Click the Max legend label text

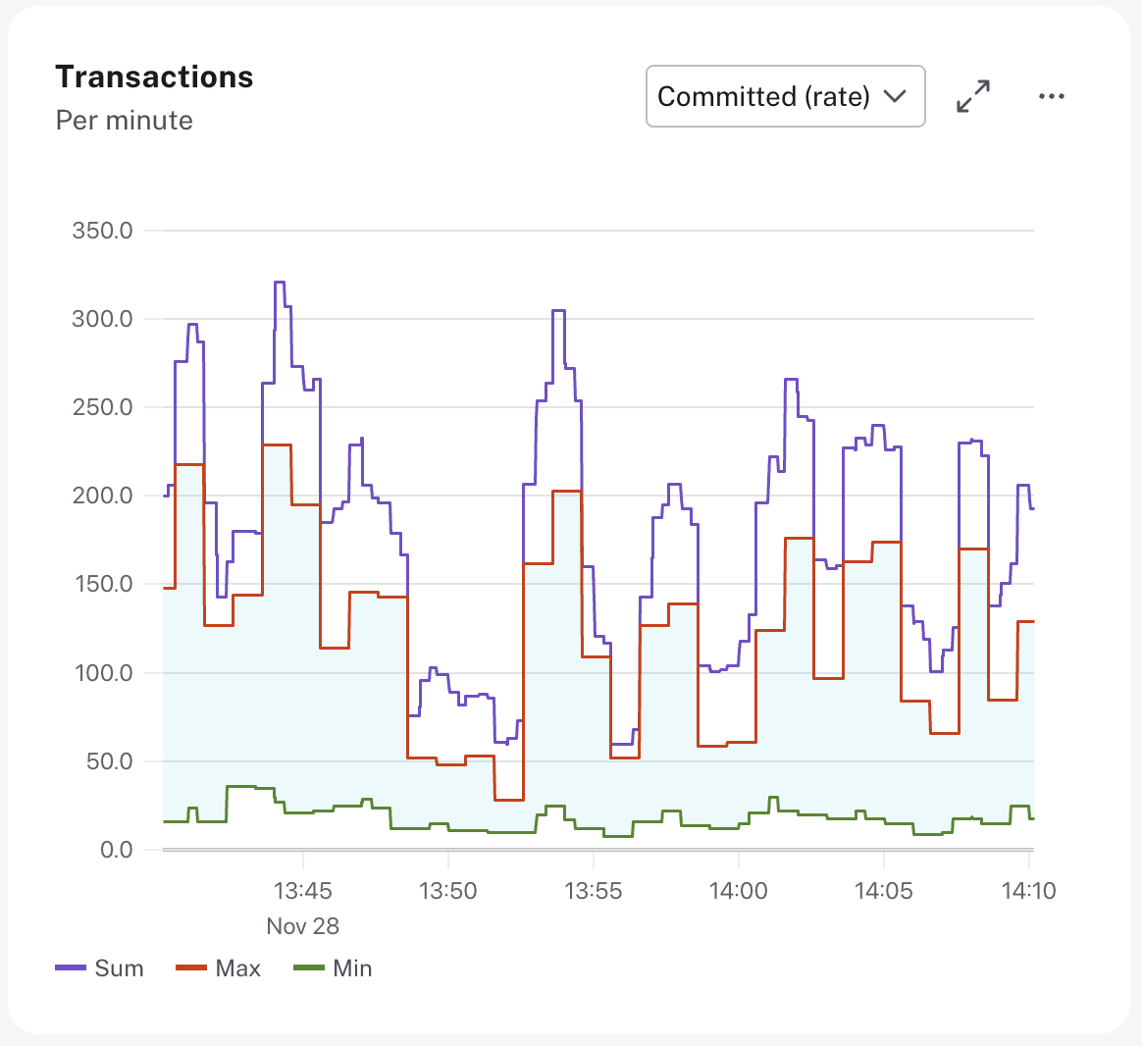tap(238, 968)
